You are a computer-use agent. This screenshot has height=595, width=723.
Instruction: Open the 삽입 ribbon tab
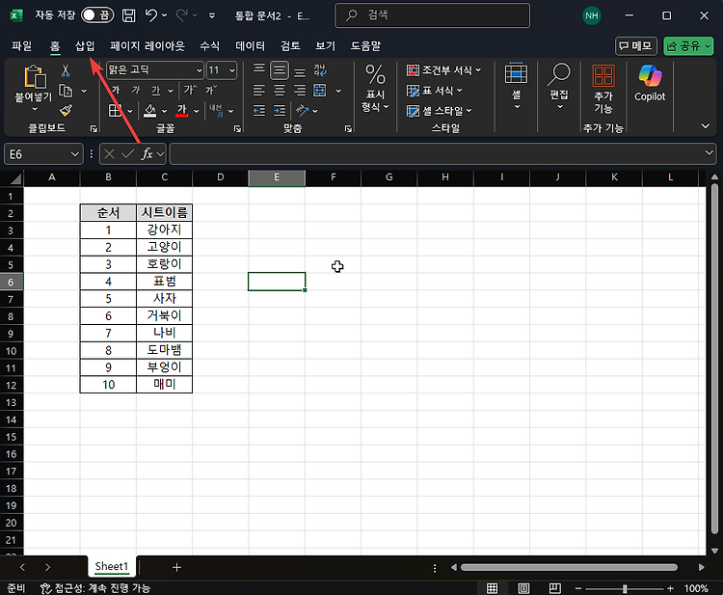pyautogui.click(x=85, y=46)
